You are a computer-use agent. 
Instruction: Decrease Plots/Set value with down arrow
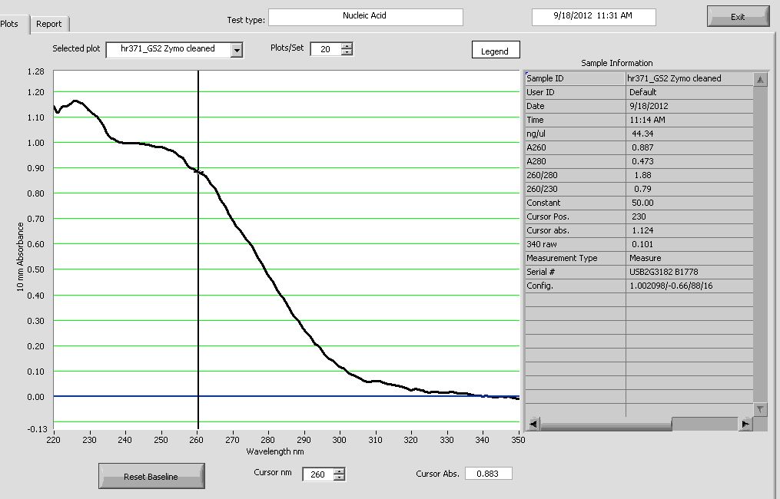(347, 52)
